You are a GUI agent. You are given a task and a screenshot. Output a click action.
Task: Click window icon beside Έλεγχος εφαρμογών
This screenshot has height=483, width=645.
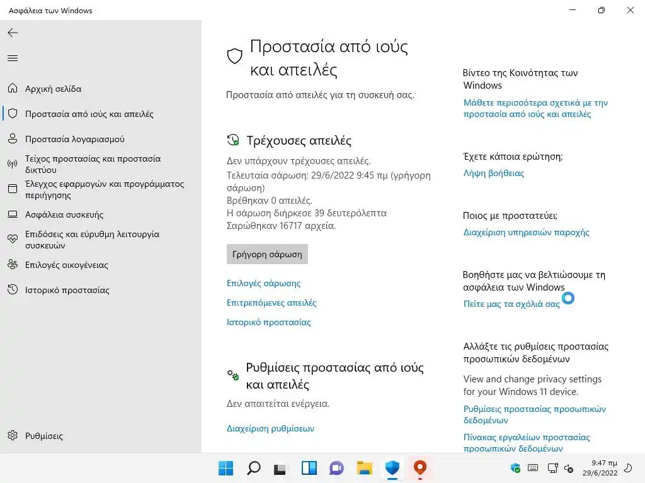pyautogui.click(x=13, y=189)
